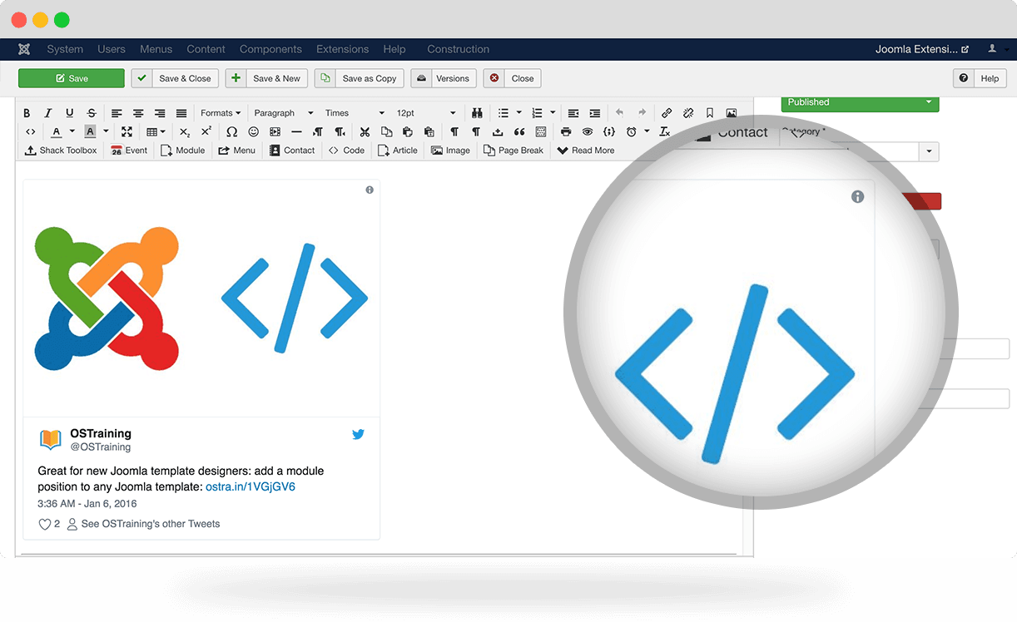Undo the last edit

click(x=619, y=112)
